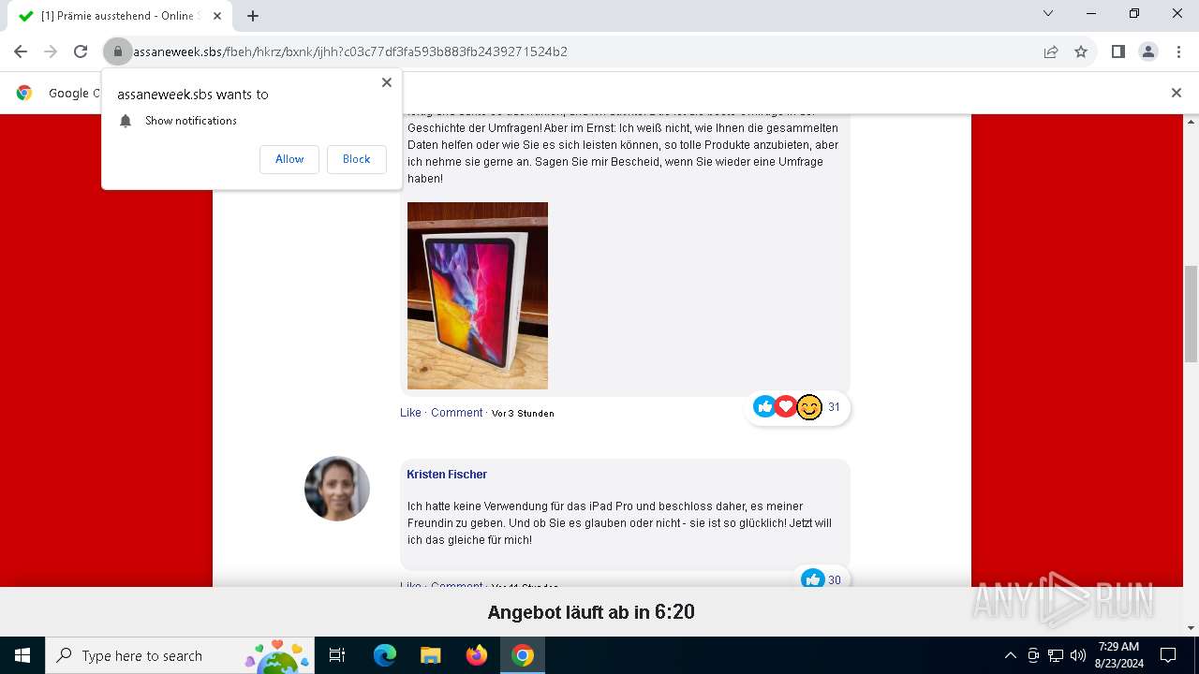The image size is (1199, 674).
Task: Open the Windows Start menu
Action: (x=22, y=655)
